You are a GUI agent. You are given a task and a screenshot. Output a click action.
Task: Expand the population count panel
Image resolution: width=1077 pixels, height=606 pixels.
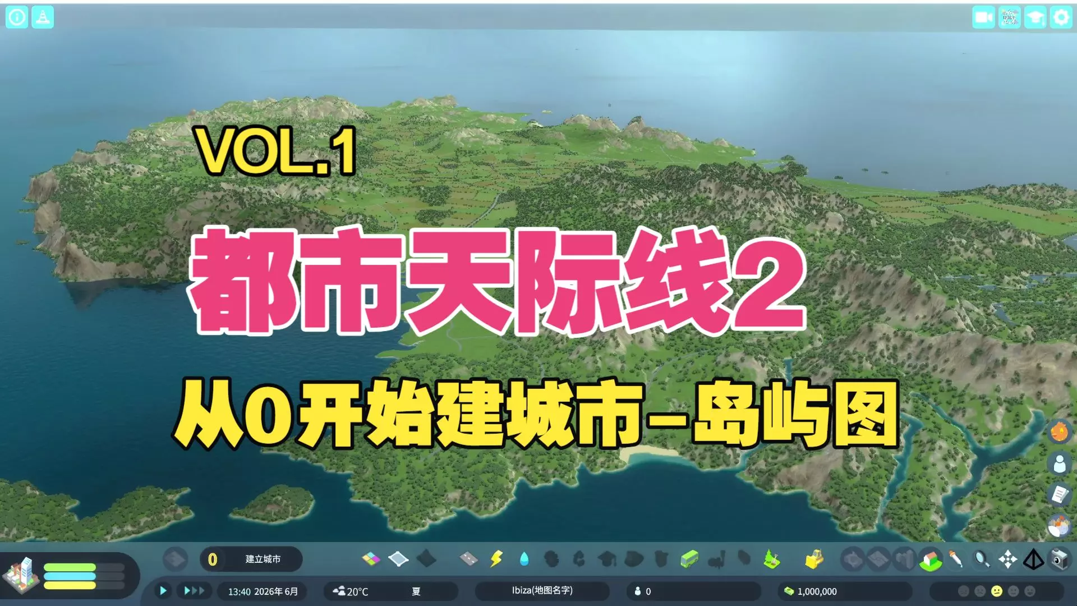click(643, 591)
